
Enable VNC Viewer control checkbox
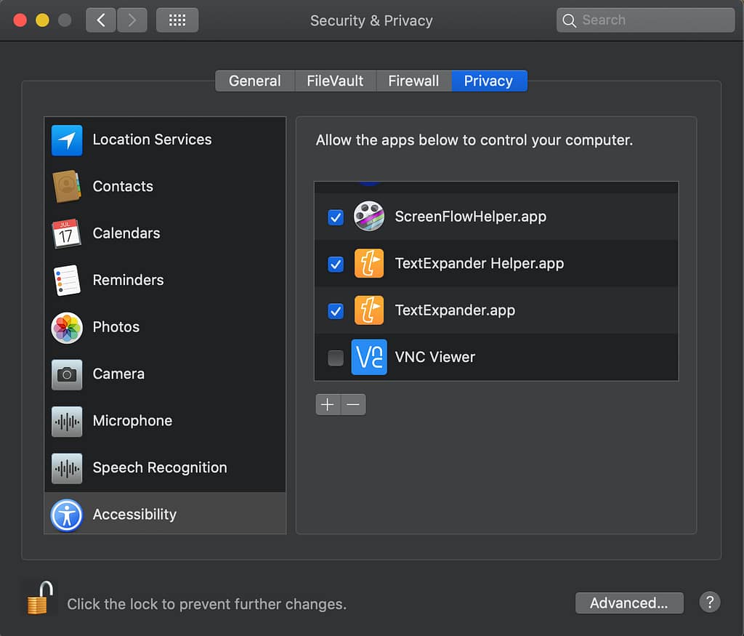pyautogui.click(x=336, y=358)
